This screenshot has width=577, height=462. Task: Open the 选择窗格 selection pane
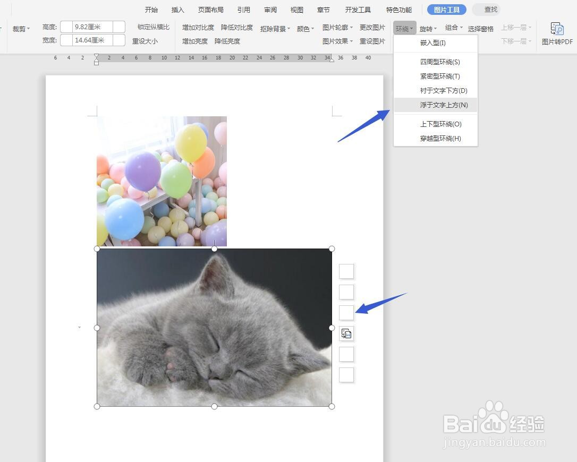pyautogui.click(x=480, y=29)
